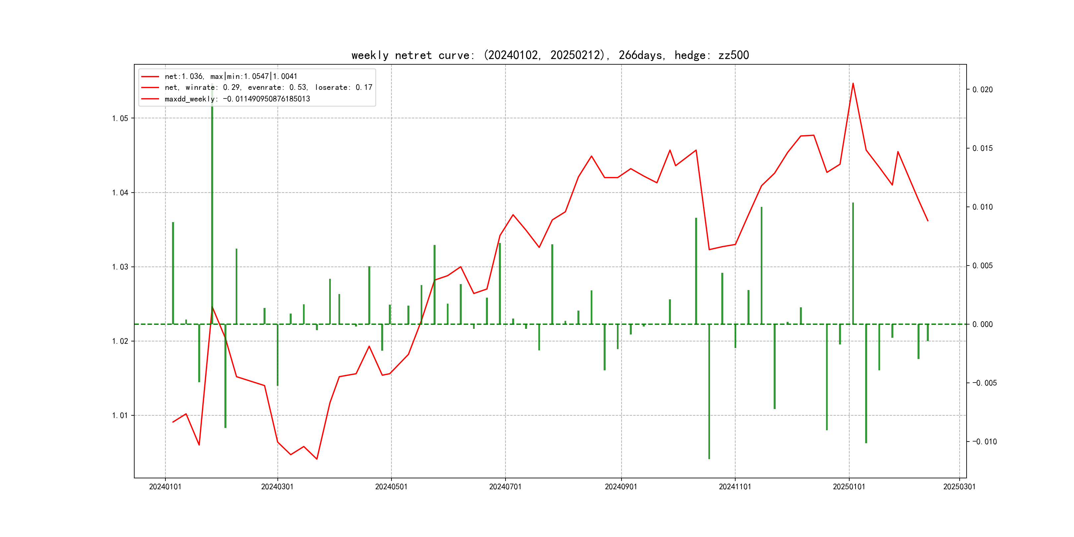Click the 20240901 x-axis date label
Screen dimensions: 1074x537
coord(621,487)
